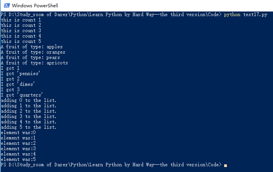Click the 'this is count 1' line
Screen dimensions: 273x172
(x=21, y=20)
